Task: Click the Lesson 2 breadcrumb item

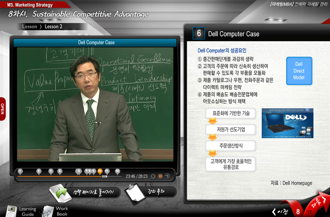Action: point(54,26)
